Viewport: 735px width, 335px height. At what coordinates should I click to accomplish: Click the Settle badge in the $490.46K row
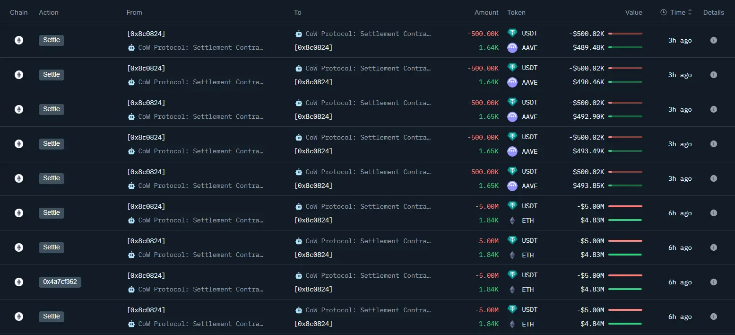coord(52,75)
